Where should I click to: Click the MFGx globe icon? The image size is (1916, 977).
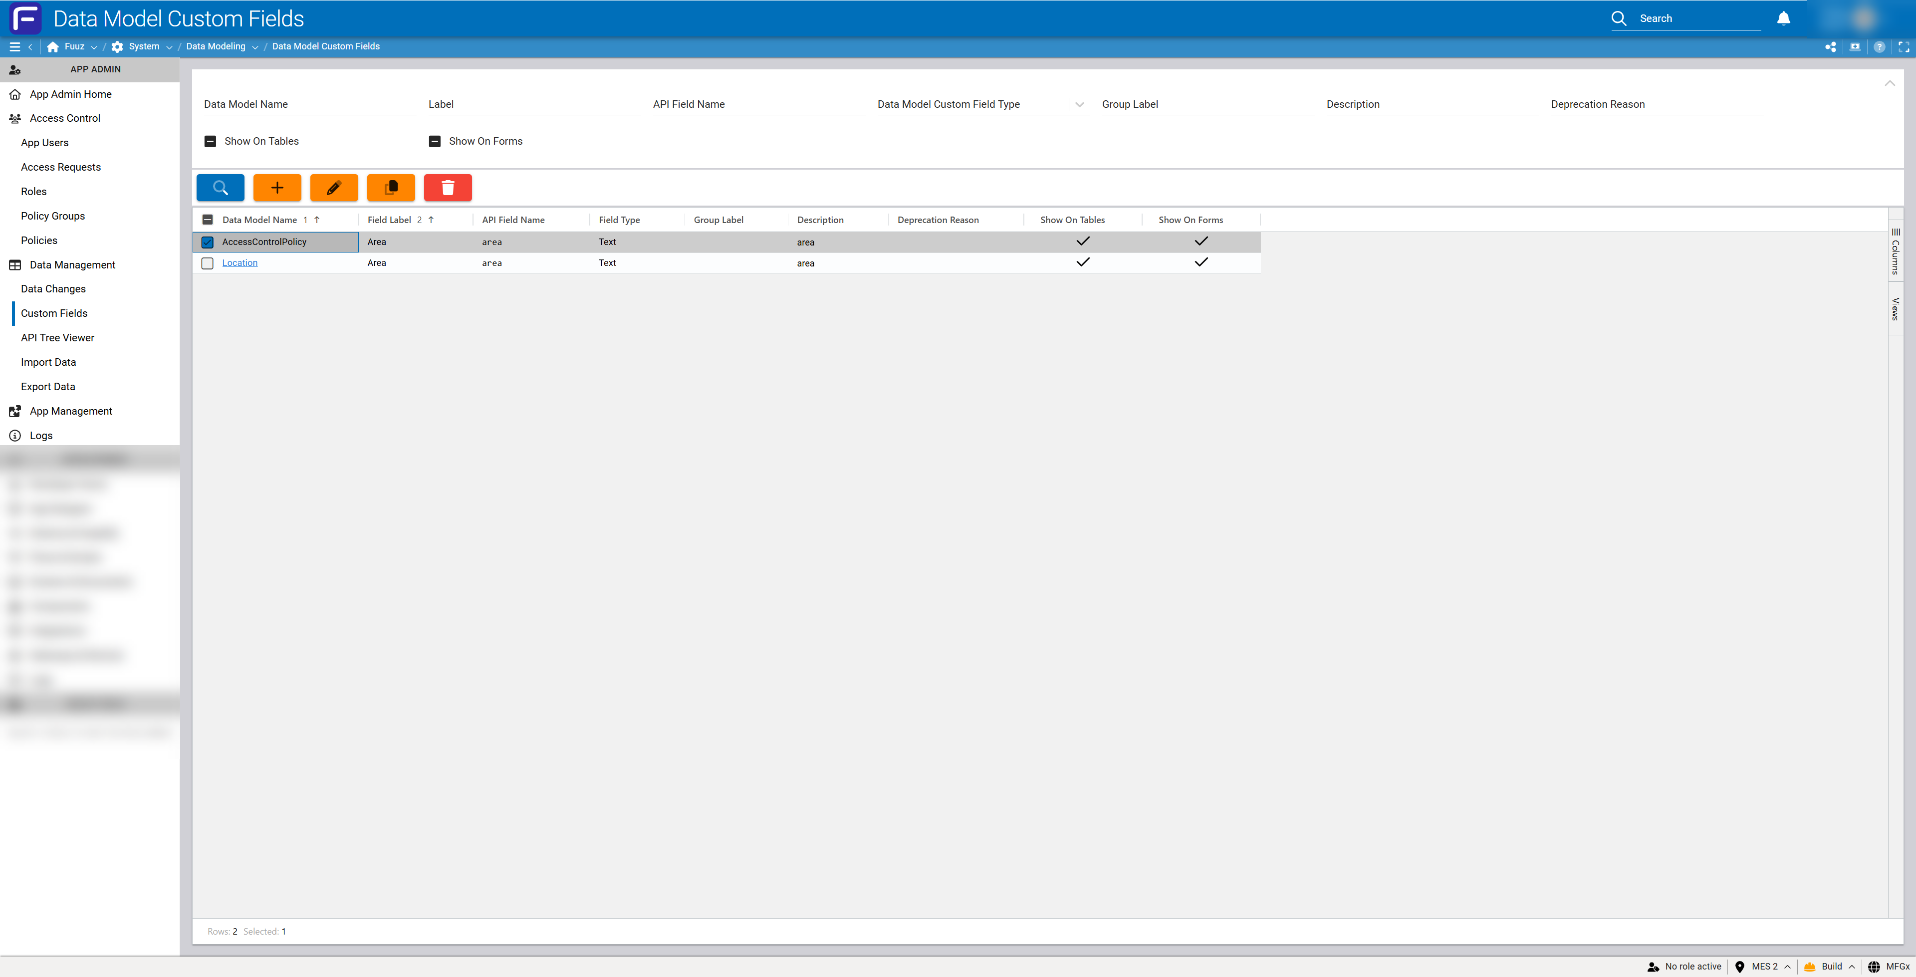[x=1875, y=967]
